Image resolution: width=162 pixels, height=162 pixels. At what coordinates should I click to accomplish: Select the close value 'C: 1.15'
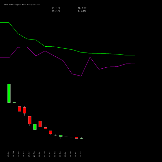coord(56,8)
